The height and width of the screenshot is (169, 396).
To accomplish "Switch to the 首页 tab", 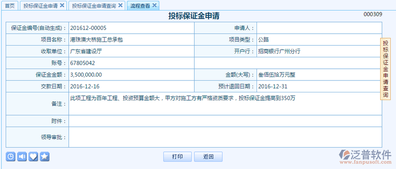I will [x=10, y=6].
